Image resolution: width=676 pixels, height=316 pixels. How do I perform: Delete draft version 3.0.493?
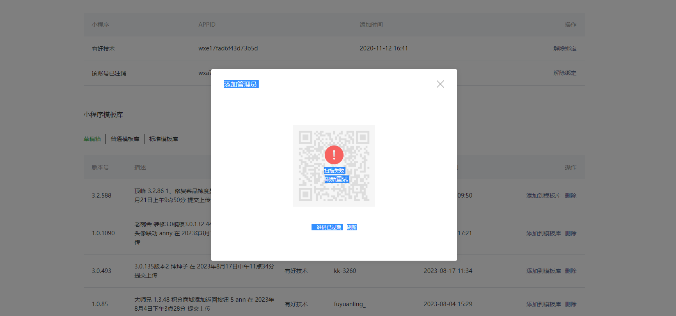(x=571, y=271)
